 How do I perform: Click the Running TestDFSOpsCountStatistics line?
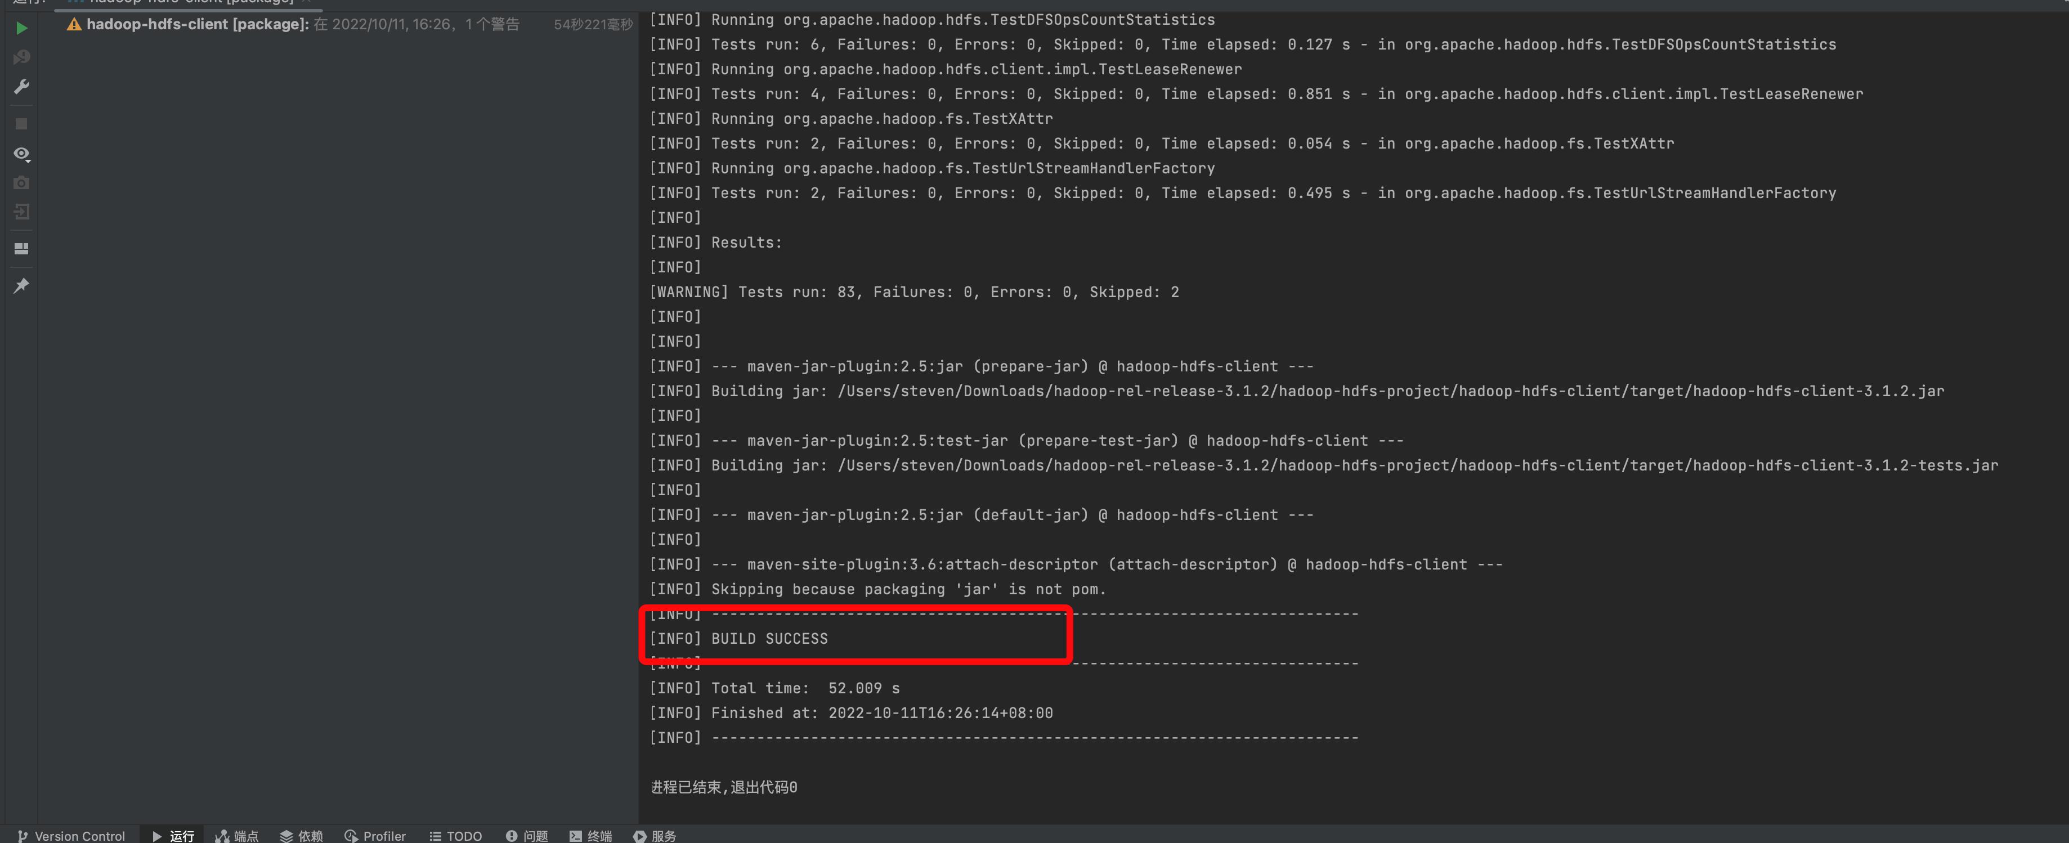click(x=932, y=19)
